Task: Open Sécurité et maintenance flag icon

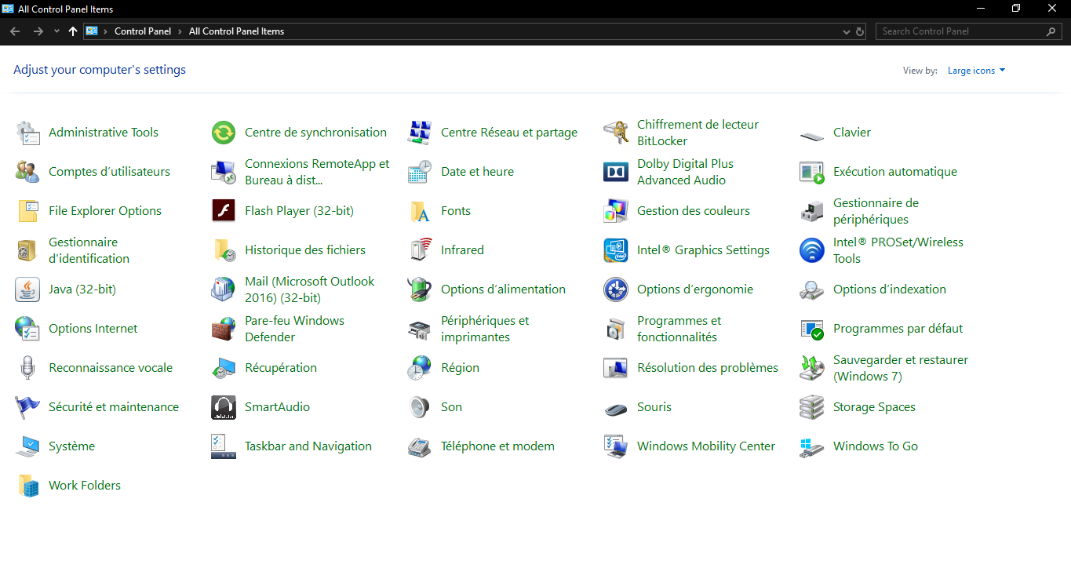Action: coord(27,407)
